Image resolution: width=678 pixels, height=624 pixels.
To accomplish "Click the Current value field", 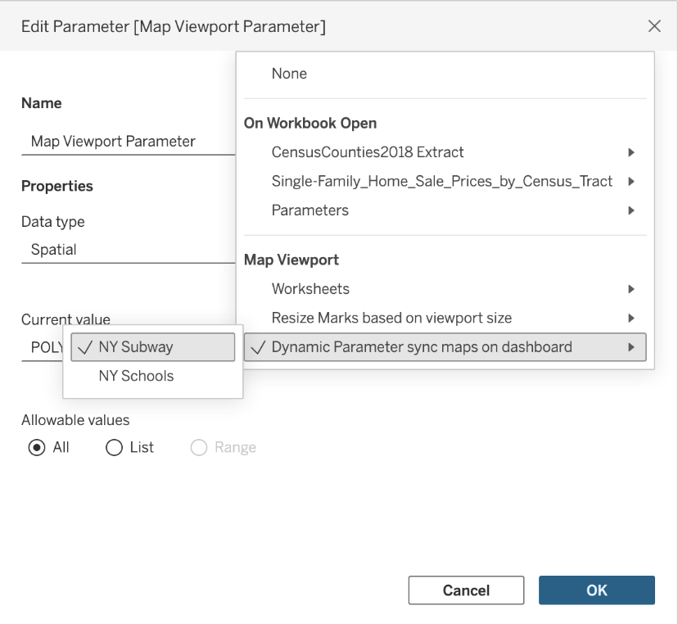I will pyautogui.click(x=41, y=347).
